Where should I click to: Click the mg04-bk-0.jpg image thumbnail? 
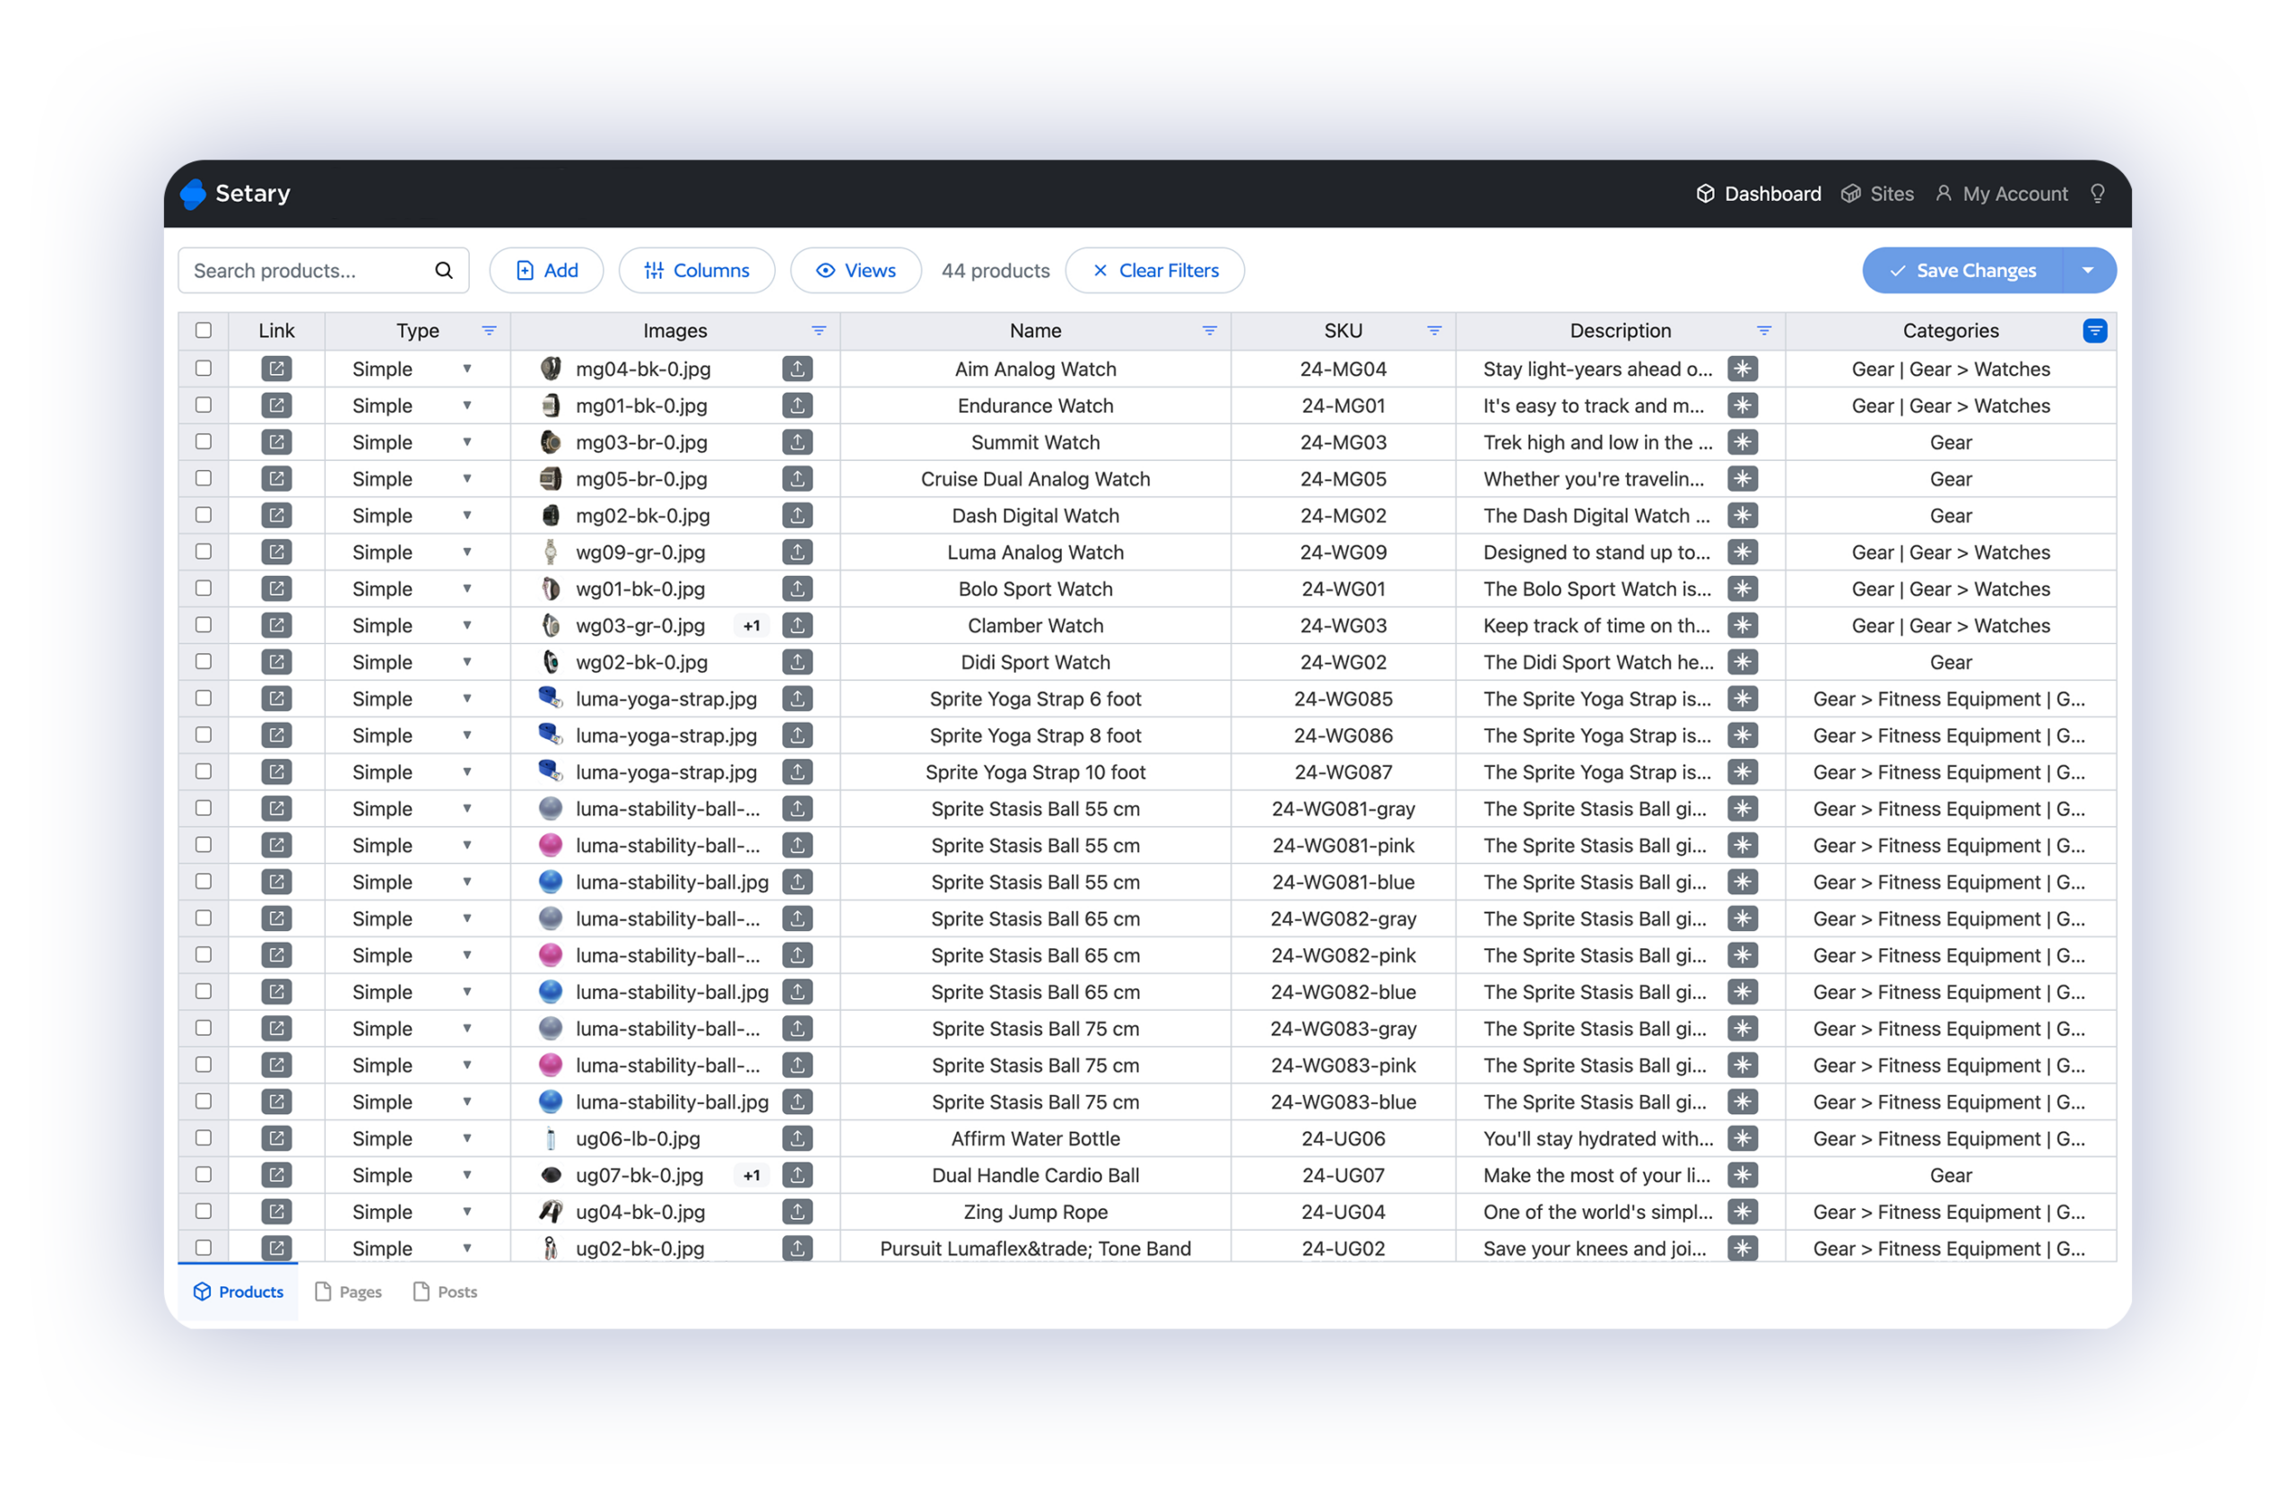pyautogui.click(x=550, y=369)
